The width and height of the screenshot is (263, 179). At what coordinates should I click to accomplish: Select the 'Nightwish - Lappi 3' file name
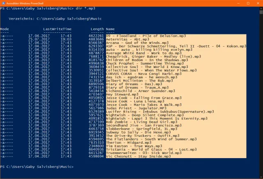point(157,118)
